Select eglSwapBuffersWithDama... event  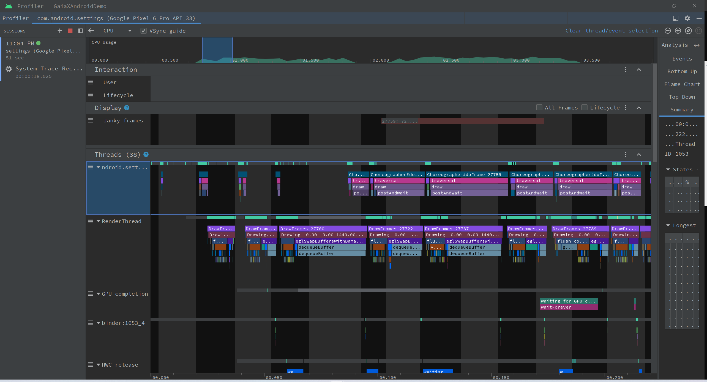[x=331, y=241]
